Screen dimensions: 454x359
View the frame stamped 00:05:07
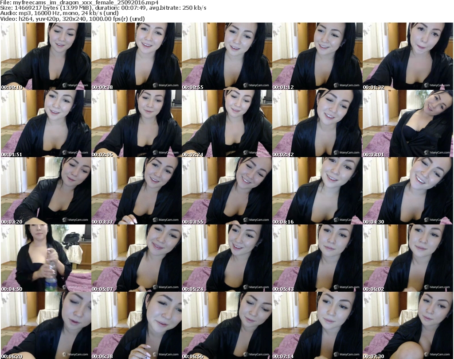(x=137, y=258)
